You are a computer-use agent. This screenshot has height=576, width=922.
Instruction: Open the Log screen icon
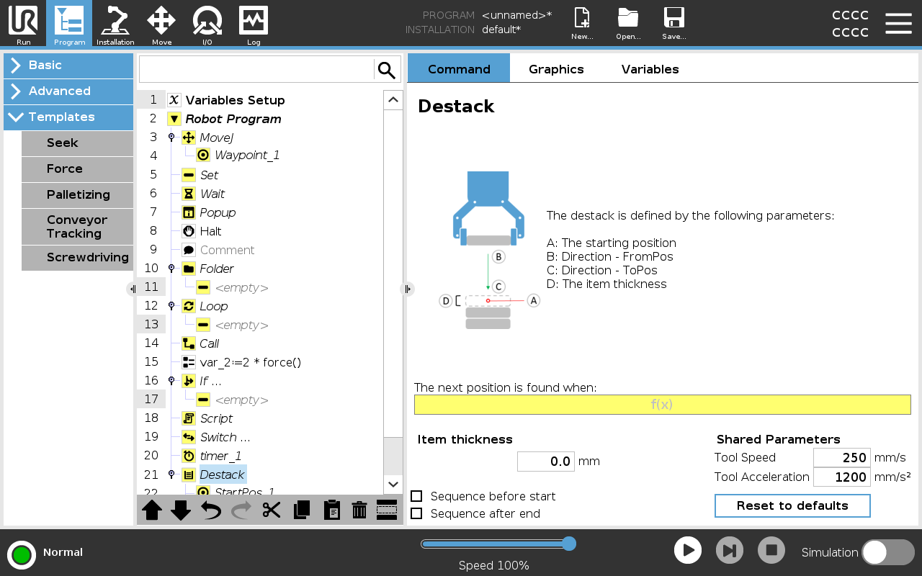[254, 23]
